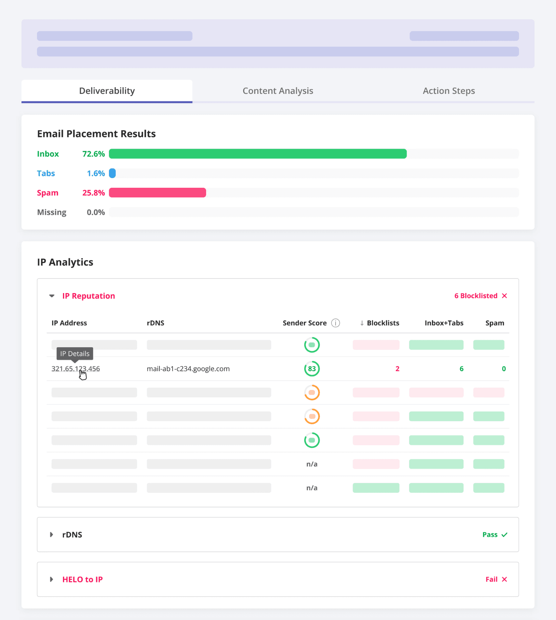The image size is (556, 620).
Task: Click the Spam column header
Action: tap(495, 323)
